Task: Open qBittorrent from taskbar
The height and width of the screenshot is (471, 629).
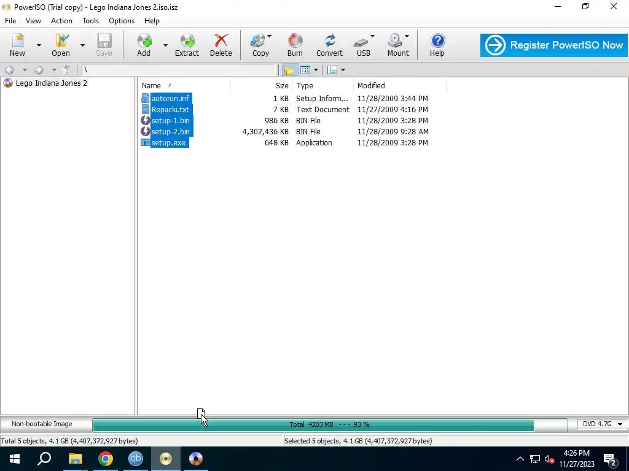Action: click(136, 459)
